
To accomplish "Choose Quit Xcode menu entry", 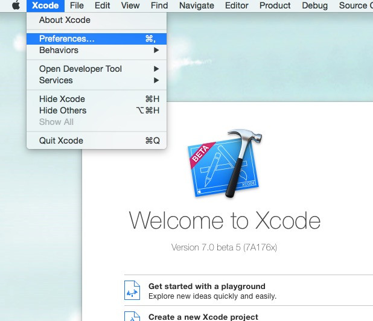I will point(97,141).
